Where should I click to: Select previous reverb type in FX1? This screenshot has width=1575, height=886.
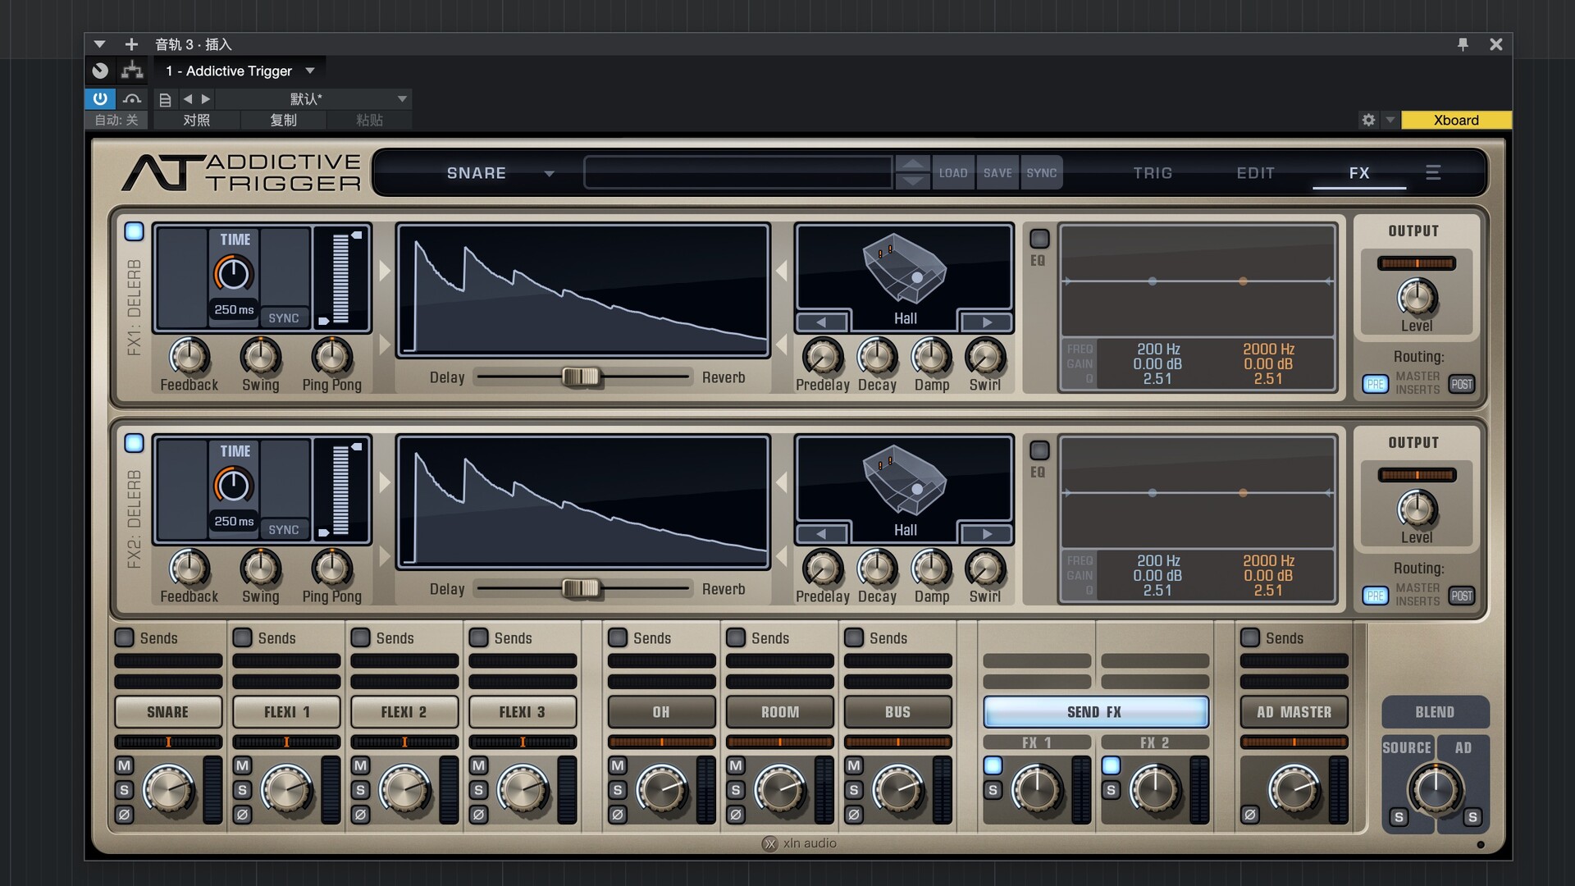(x=821, y=322)
